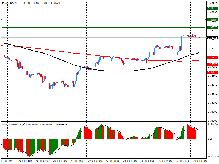Click the 19 Jul 10:00 time label
This screenshot has width=219, height=164.
25,161
